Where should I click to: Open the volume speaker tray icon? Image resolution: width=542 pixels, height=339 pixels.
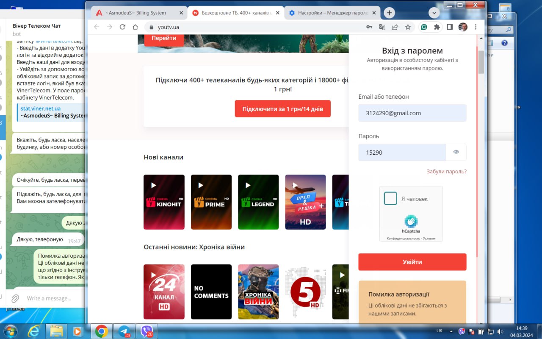(x=500, y=331)
